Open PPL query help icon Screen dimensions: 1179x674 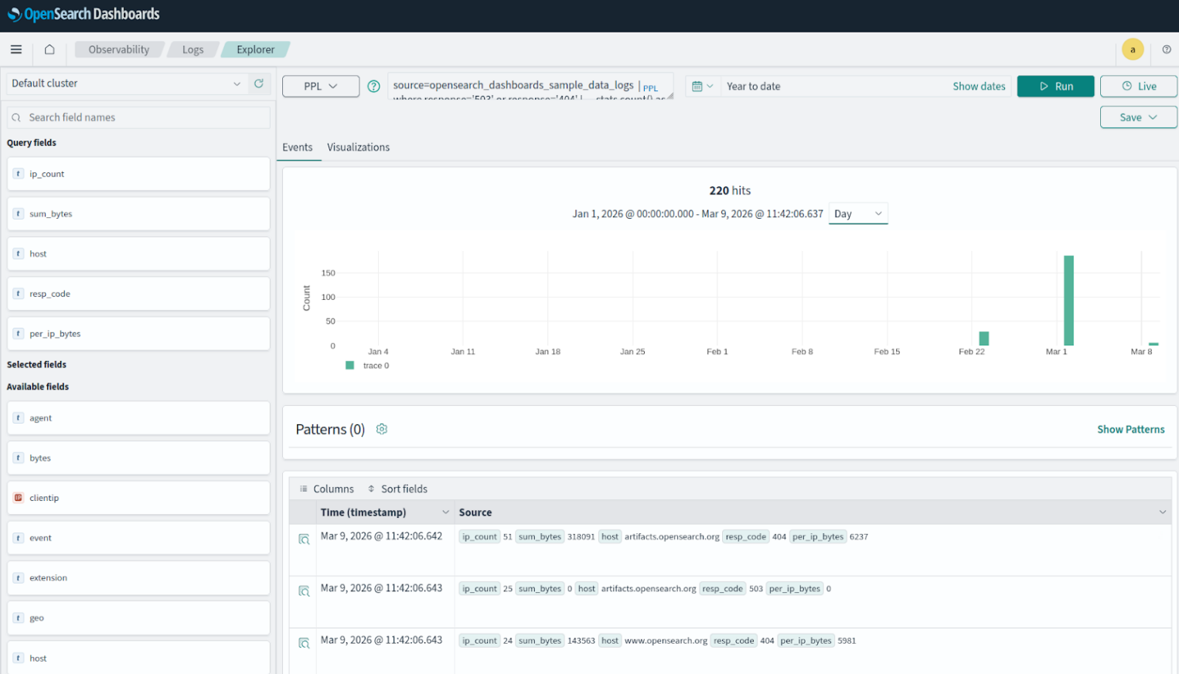click(x=373, y=87)
